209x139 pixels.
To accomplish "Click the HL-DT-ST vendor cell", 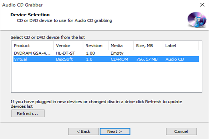I will [x=65, y=53].
